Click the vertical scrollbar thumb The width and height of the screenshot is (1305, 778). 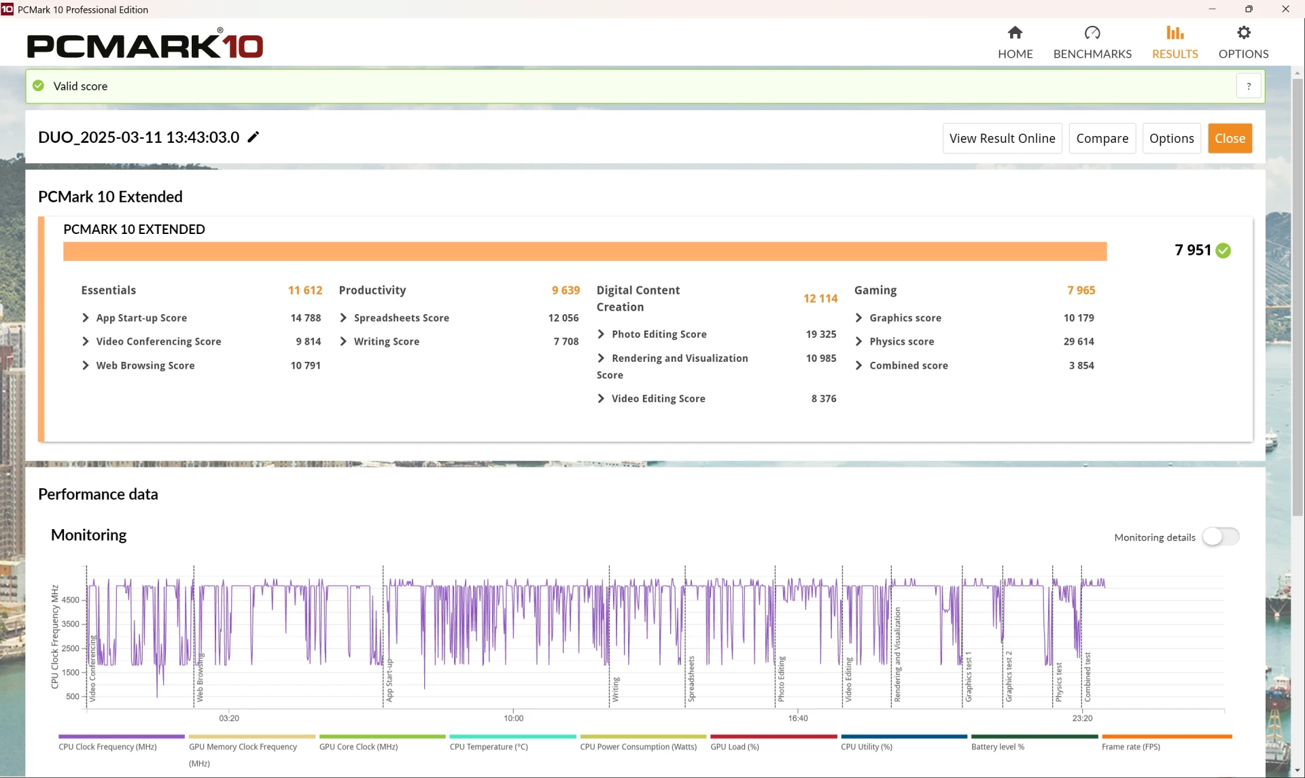pyautogui.click(x=1298, y=297)
